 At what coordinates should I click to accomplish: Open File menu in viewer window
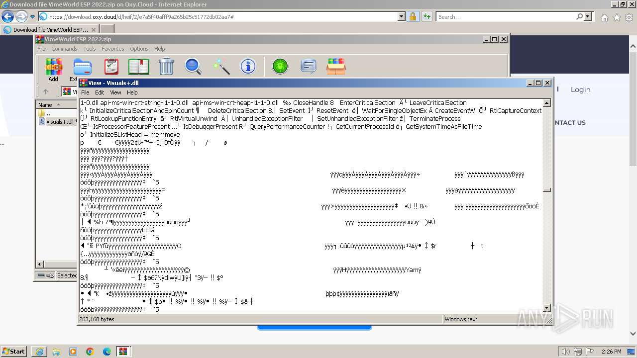click(85, 92)
